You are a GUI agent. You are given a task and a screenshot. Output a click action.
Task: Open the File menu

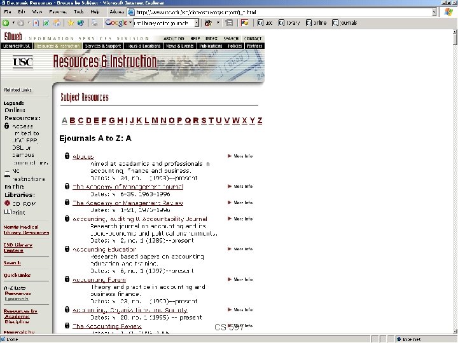pos(8,12)
